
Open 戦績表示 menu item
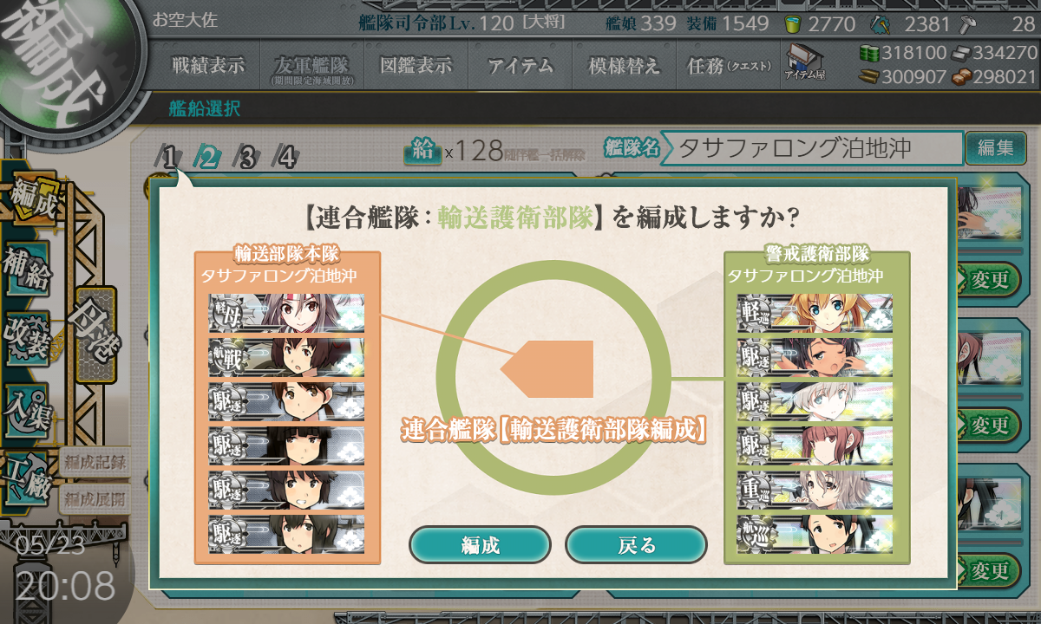tap(208, 65)
